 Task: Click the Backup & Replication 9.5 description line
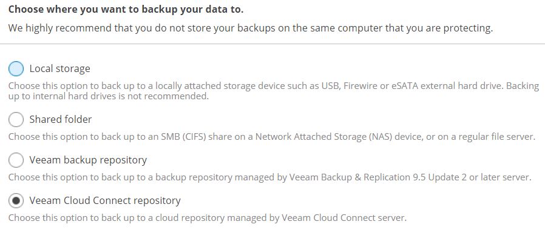click(x=270, y=177)
